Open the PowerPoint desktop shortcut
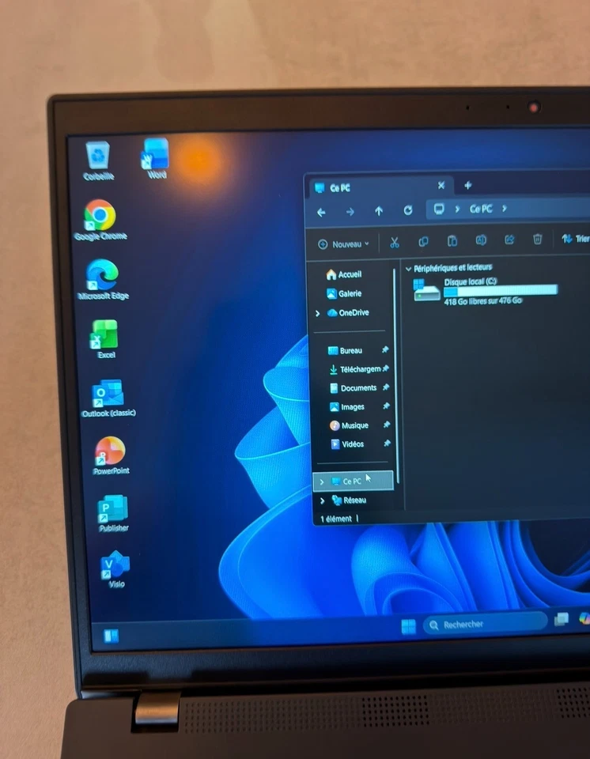590x759 pixels. tap(111, 455)
